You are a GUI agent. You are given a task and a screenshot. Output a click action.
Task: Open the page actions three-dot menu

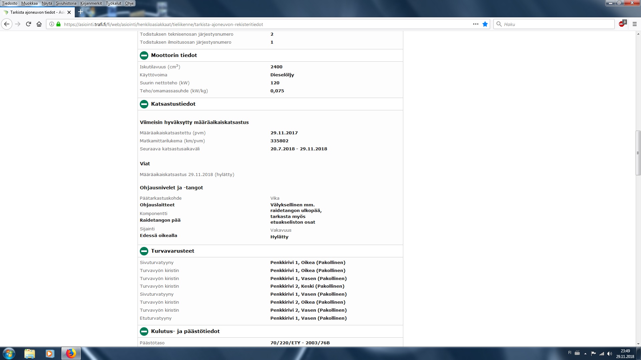(475, 24)
